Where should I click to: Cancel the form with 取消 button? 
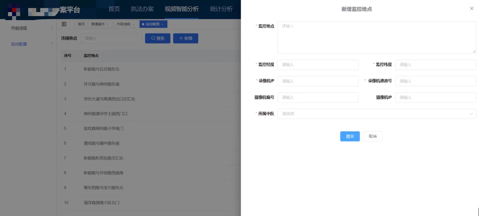click(x=372, y=136)
